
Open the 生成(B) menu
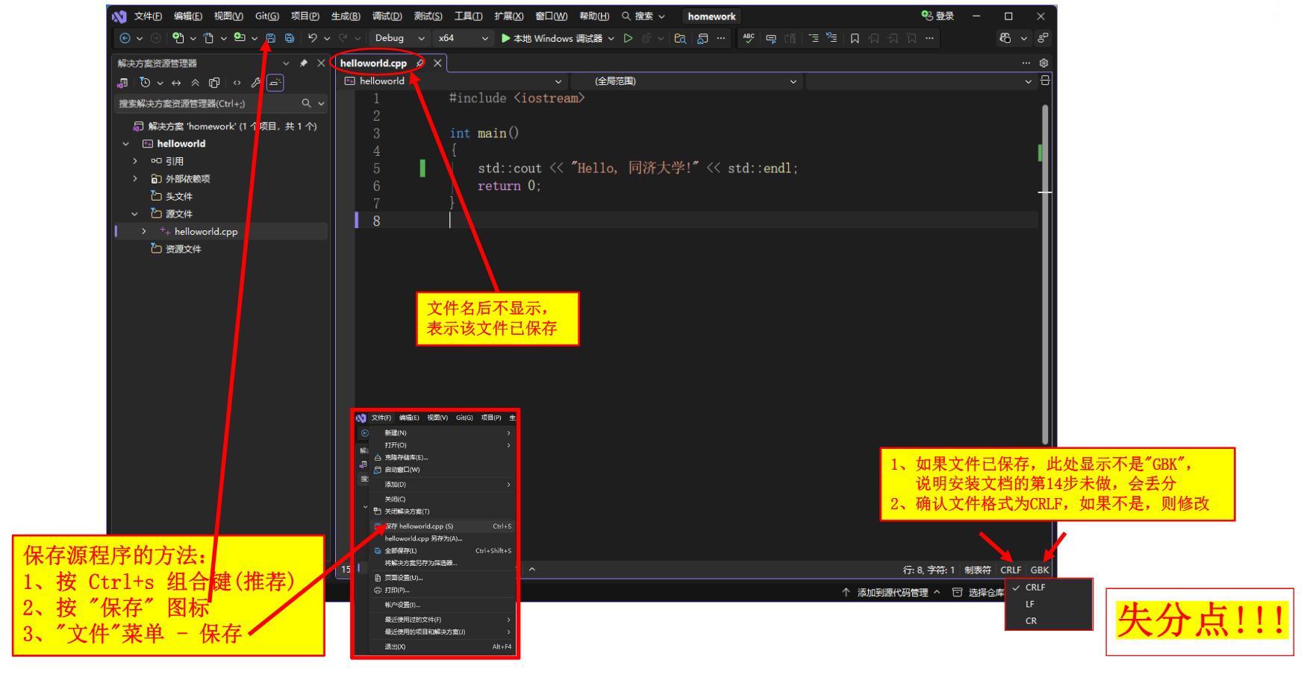pos(346,16)
